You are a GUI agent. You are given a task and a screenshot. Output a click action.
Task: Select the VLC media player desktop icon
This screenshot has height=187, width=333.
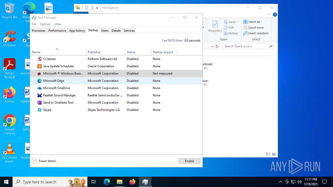pos(10,153)
